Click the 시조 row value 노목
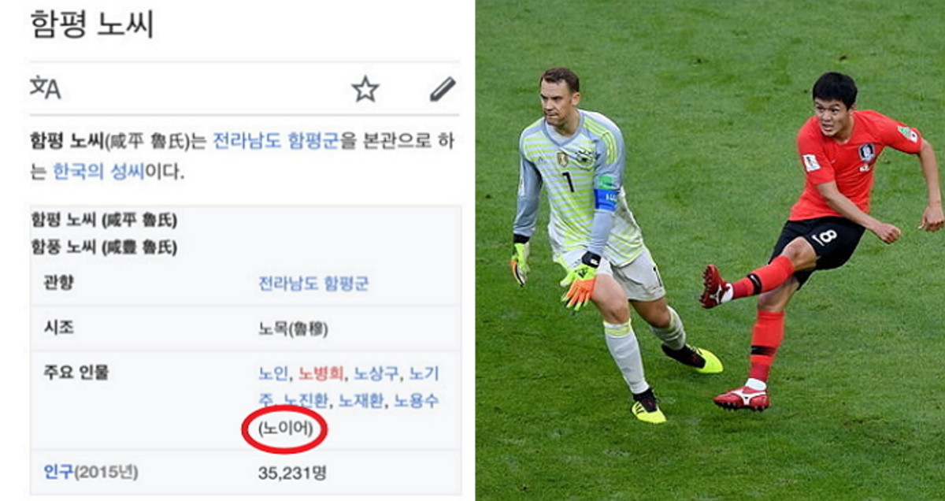The height and width of the screenshot is (501, 945). (x=293, y=328)
